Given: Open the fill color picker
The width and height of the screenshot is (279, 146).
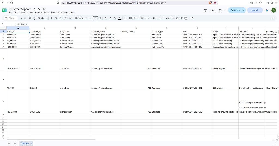Looking at the screenshot, I should point(125,18).
